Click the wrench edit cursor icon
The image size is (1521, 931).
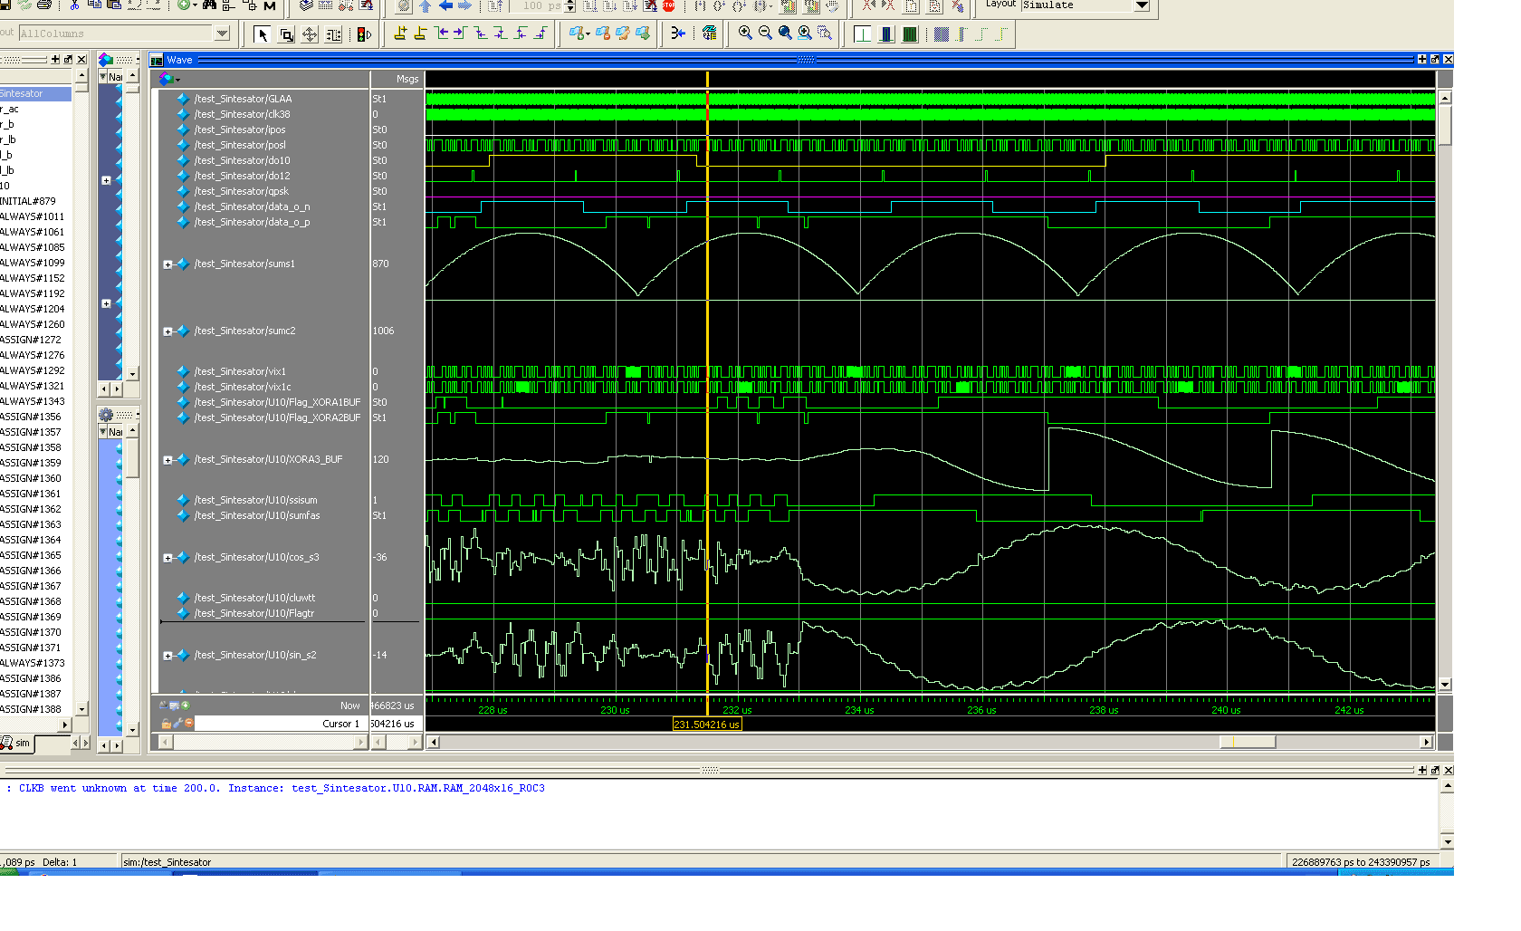point(177,723)
